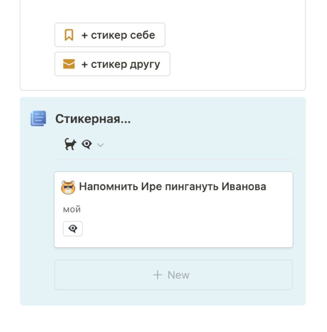Click the "мой" label on the card

72,210
